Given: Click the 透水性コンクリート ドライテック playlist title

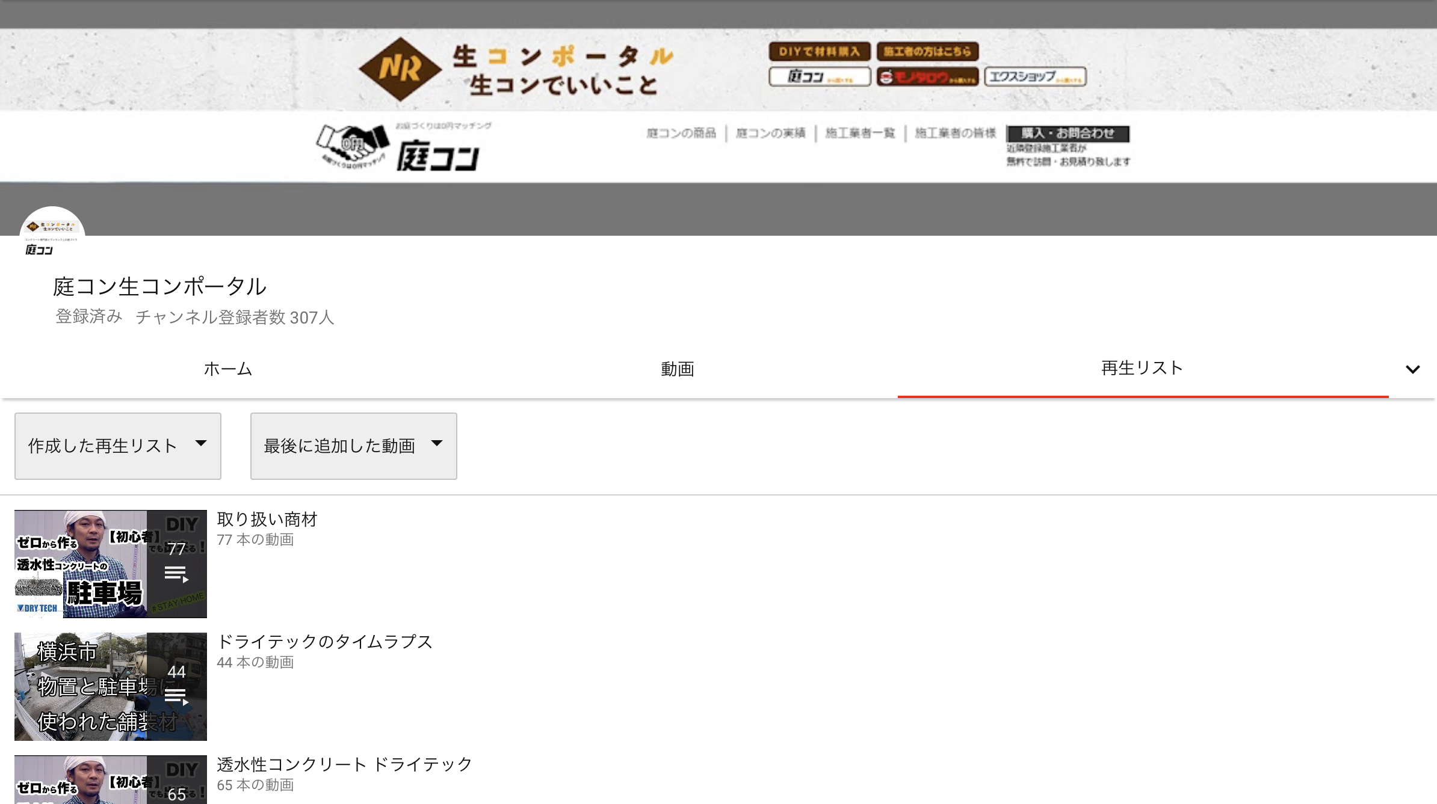Looking at the screenshot, I should (345, 764).
